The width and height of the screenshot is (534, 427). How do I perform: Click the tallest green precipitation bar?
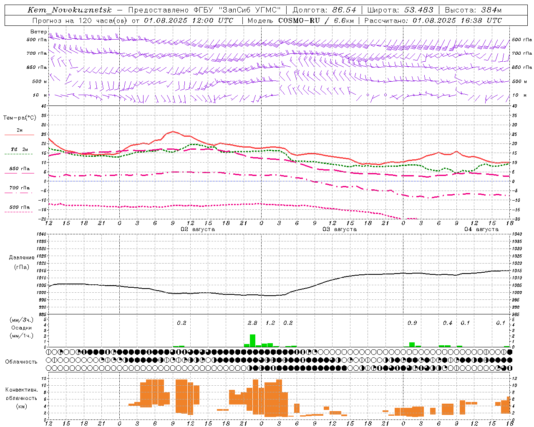point(252,340)
